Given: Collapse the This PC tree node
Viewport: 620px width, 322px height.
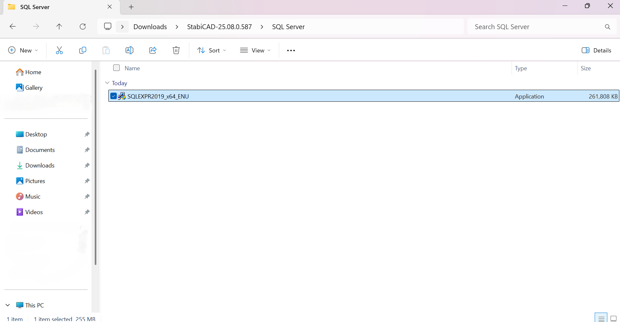Looking at the screenshot, I should click(8, 305).
